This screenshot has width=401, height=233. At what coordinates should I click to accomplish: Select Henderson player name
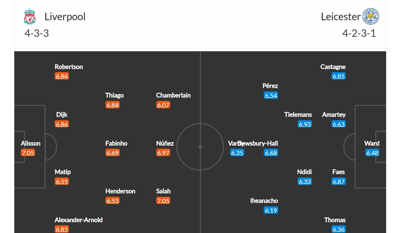click(x=120, y=191)
